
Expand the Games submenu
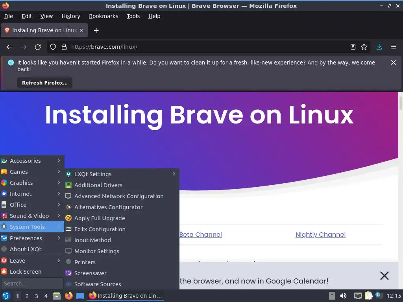point(32,172)
